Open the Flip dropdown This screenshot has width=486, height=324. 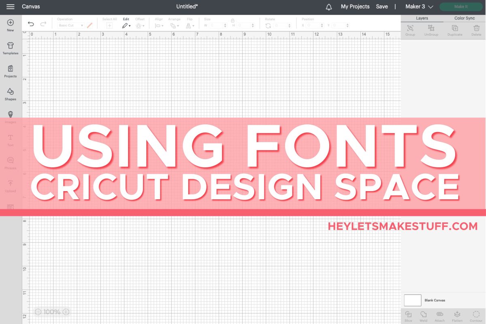[x=190, y=23]
